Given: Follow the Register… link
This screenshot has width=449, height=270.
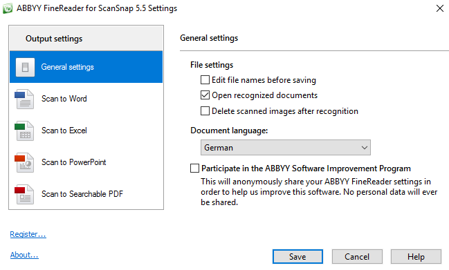Looking at the screenshot, I should (28, 234).
